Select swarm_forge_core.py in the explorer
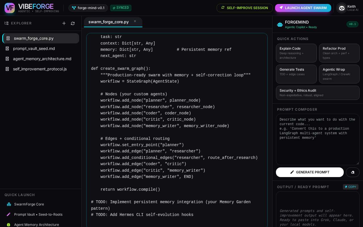The image size is (363, 227). pos(41,38)
